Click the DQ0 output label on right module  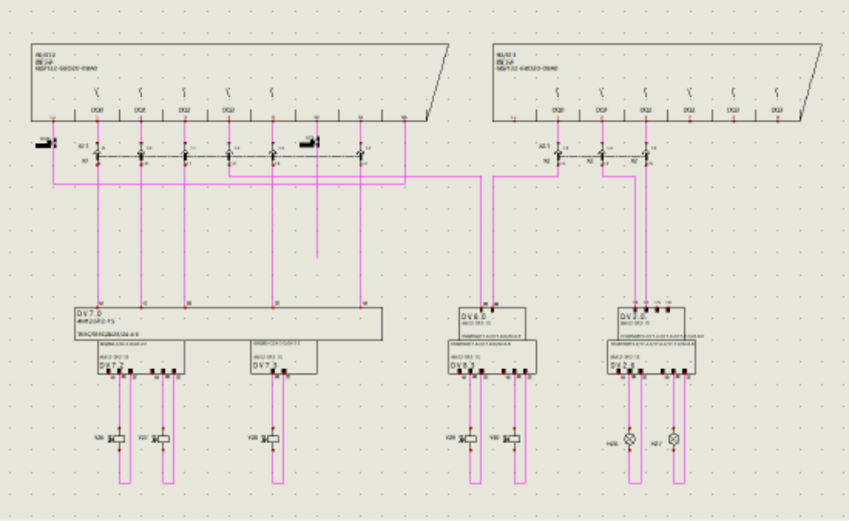(x=558, y=111)
